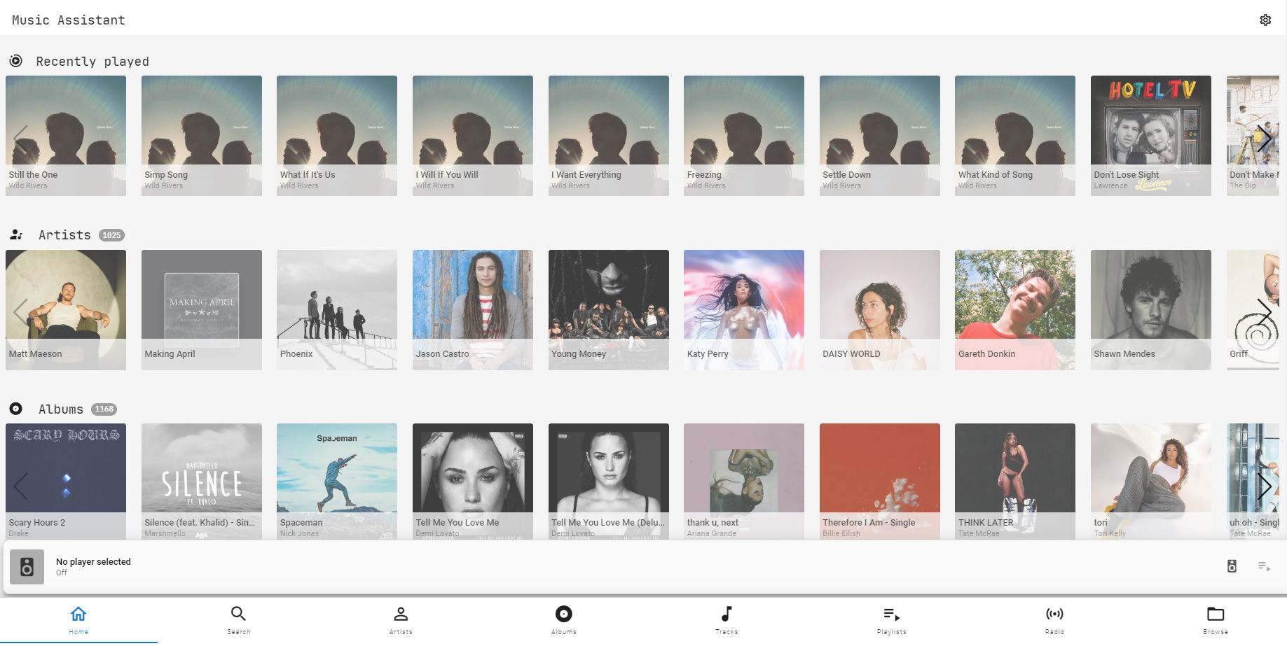Click the Albums section disc icon
Screen dimensions: 1287x646
point(16,409)
